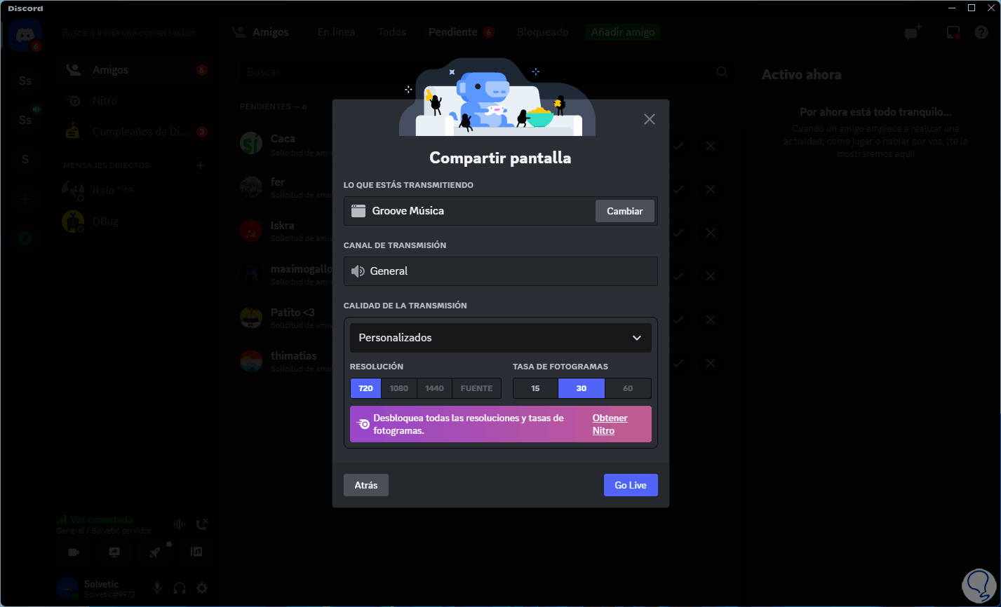
Task: Click the Busca o inicia una conversación box
Action: point(135,32)
